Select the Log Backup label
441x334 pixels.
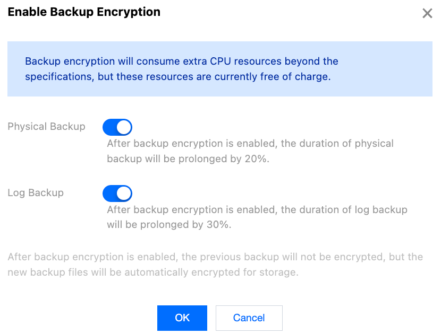(x=36, y=192)
